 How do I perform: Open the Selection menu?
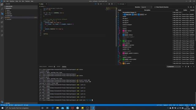click(x=12, y=1)
